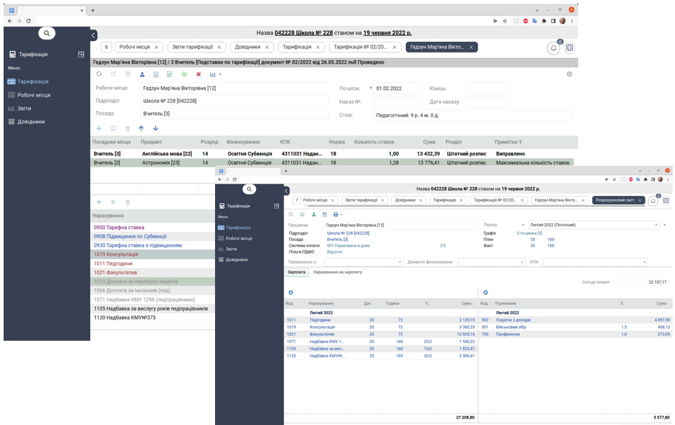Open Нарахування на зарплату tab
This screenshot has width=675, height=425.
pos(337,272)
